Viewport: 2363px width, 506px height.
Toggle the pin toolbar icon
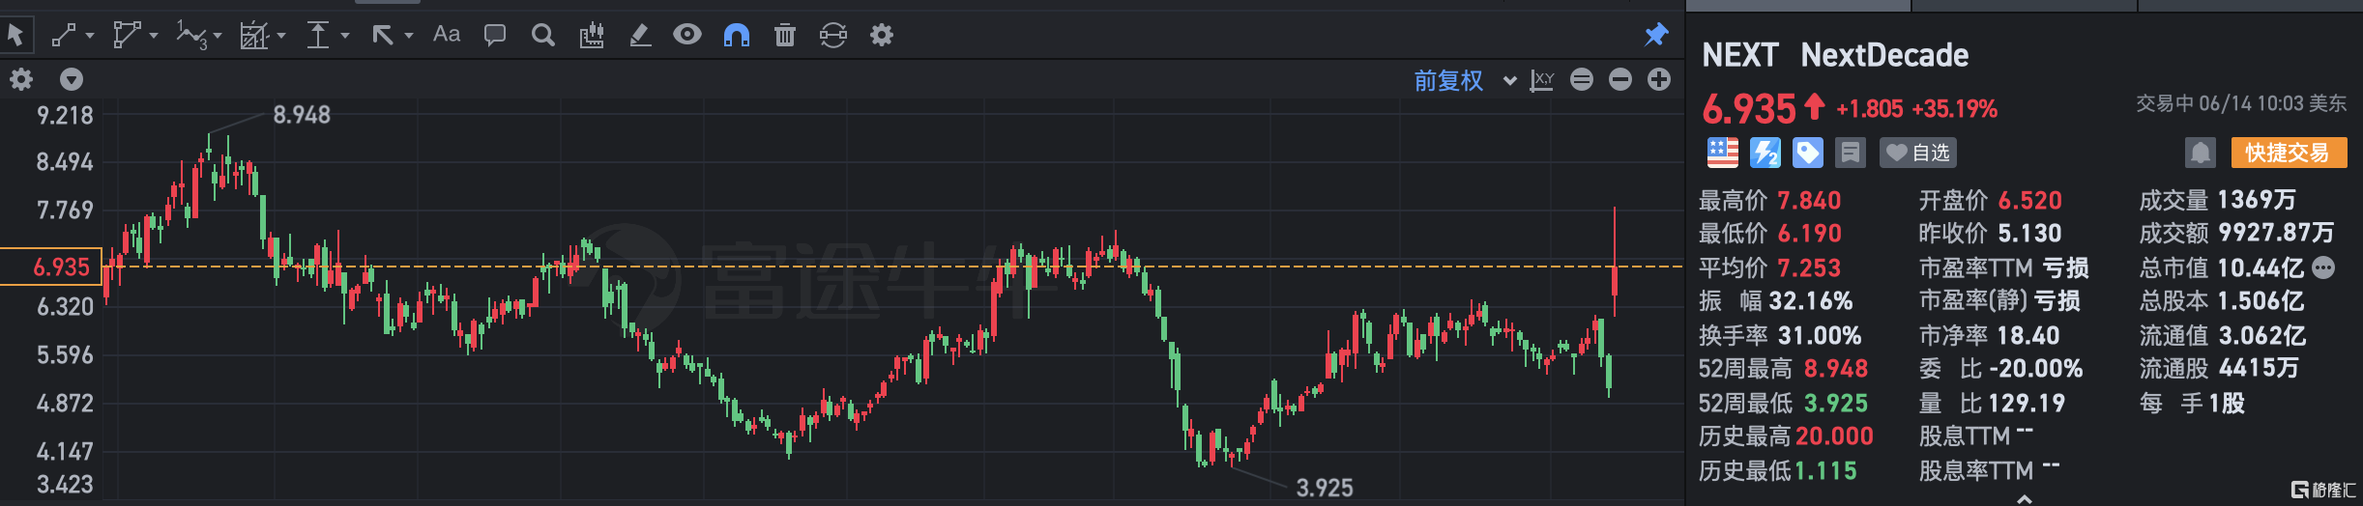click(x=1656, y=35)
